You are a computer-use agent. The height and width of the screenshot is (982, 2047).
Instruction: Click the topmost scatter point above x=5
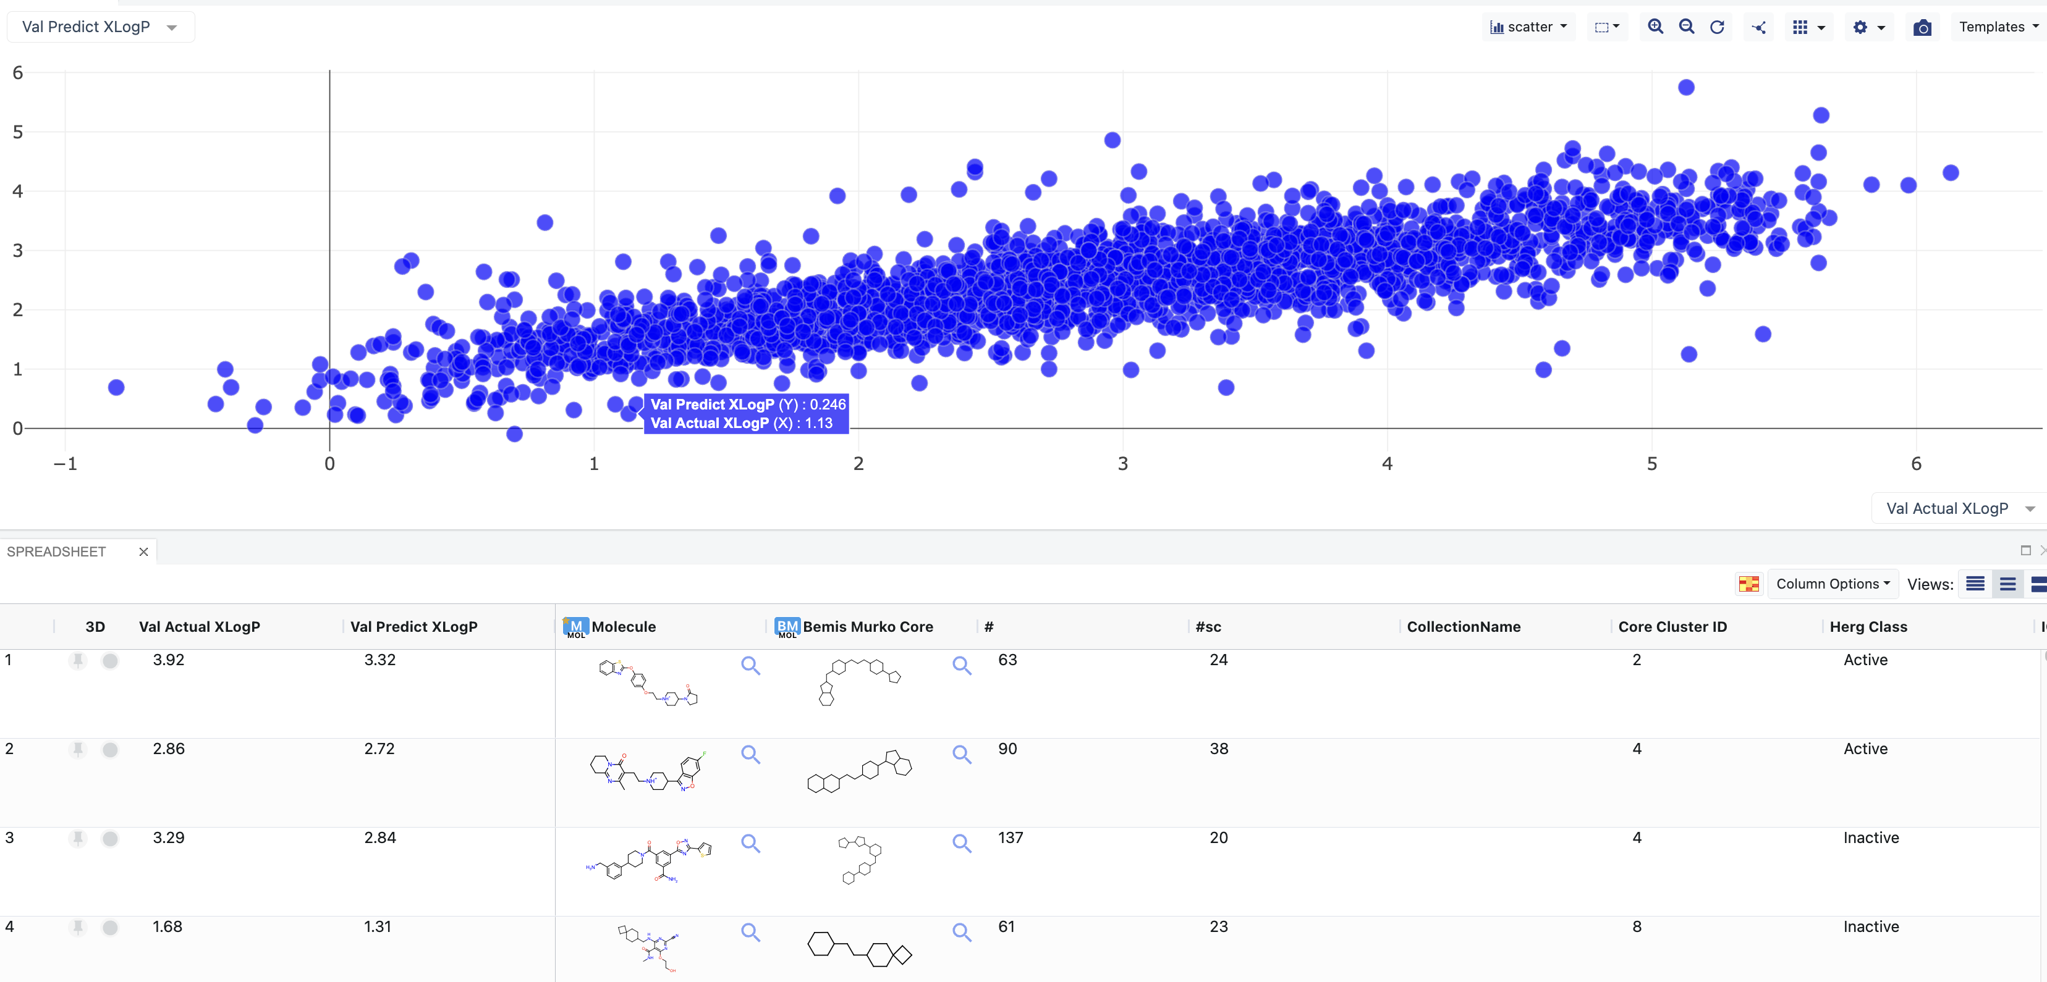click(1686, 87)
